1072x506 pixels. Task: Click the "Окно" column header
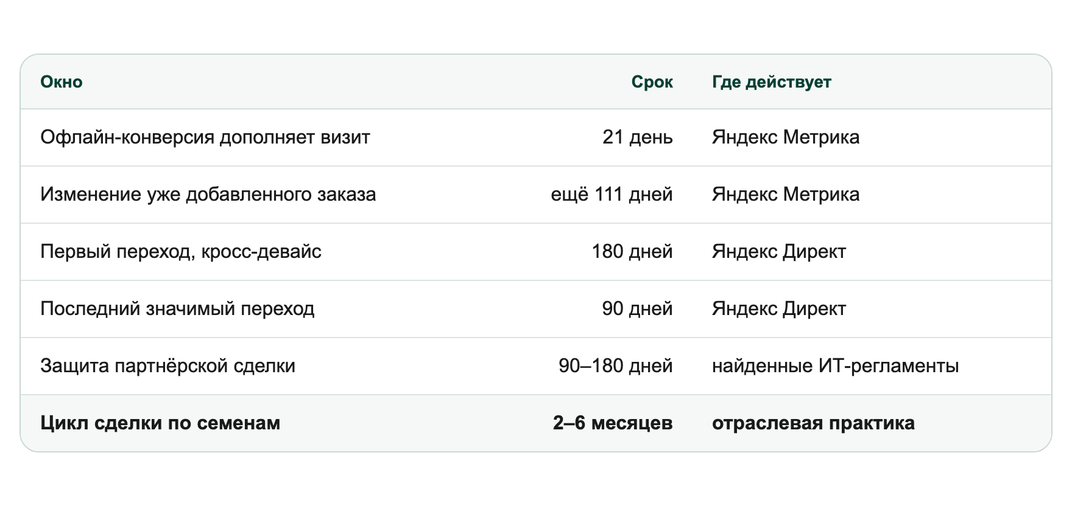pyautogui.click(x=62, y=82)
